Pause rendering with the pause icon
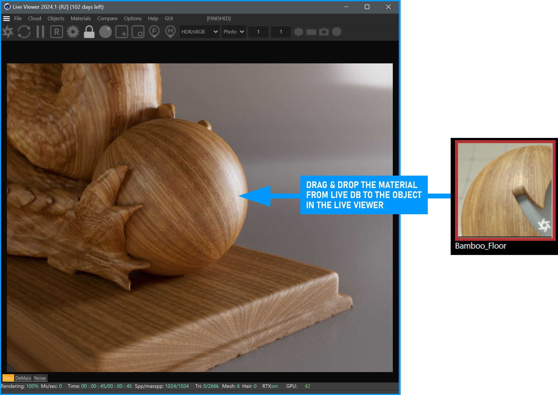Screen dimensions: 558x395 pyautogui.click(x=40, y=32)
